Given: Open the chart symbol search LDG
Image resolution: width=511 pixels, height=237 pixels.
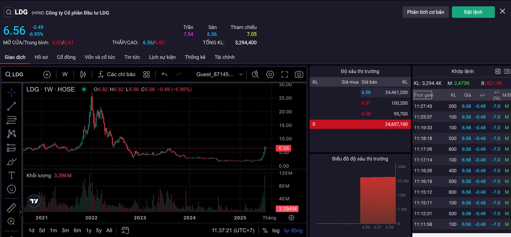Looking at the screenshot, I should 14,75.
